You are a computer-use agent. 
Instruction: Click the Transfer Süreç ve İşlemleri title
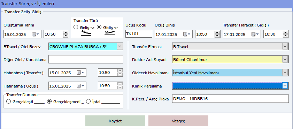click(28, 4)
